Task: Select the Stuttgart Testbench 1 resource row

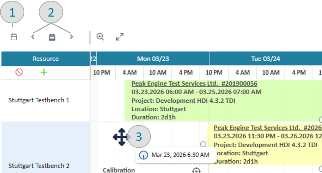Action: [x=45, y=100]
